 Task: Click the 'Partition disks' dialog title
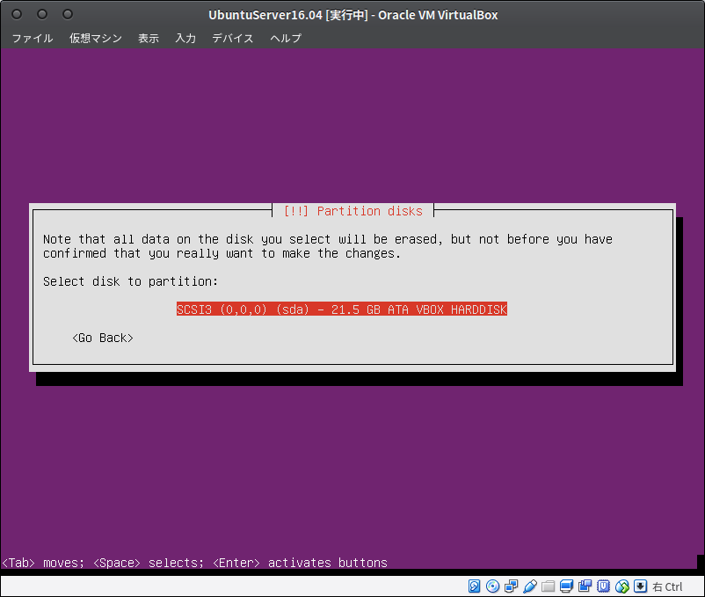coord(353,211)
